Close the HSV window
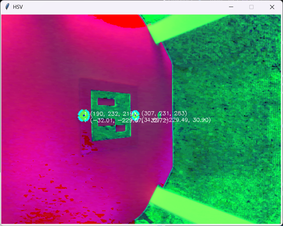This screenshot has width=283, height=226. [x=272, y=7]
